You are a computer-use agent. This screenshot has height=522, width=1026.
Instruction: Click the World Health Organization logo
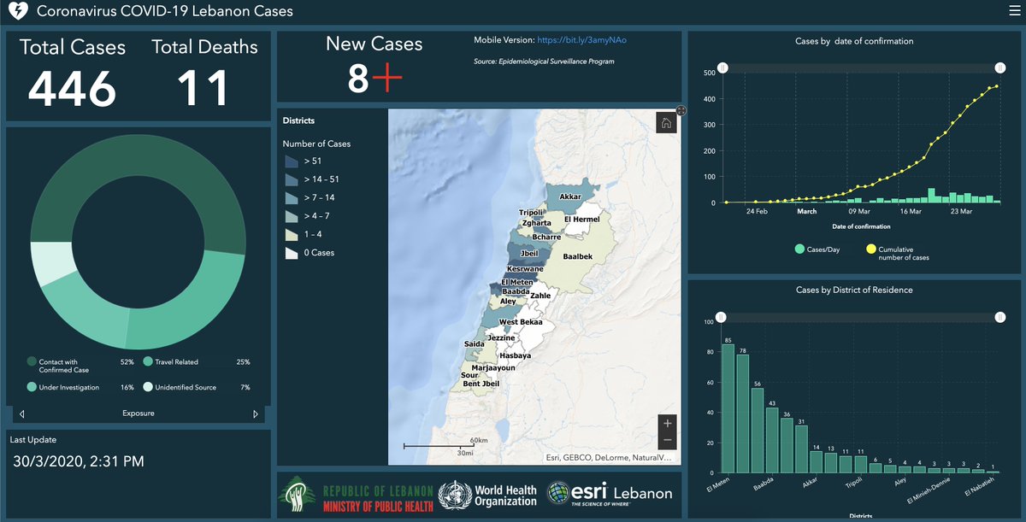point(487,495)
